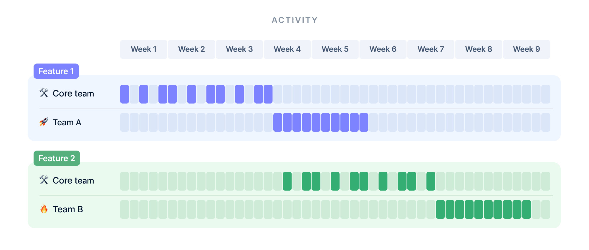Image resolution: width=589 pixels, height=250 pixels.
Task: Select the Week 9 column header
Action: point(526,49)
